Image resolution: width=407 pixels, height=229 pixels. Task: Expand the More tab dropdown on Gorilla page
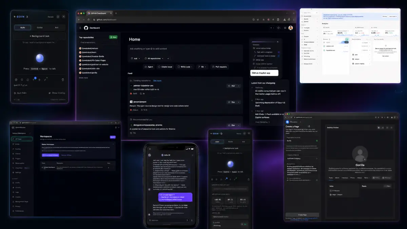tap(366, 177)
